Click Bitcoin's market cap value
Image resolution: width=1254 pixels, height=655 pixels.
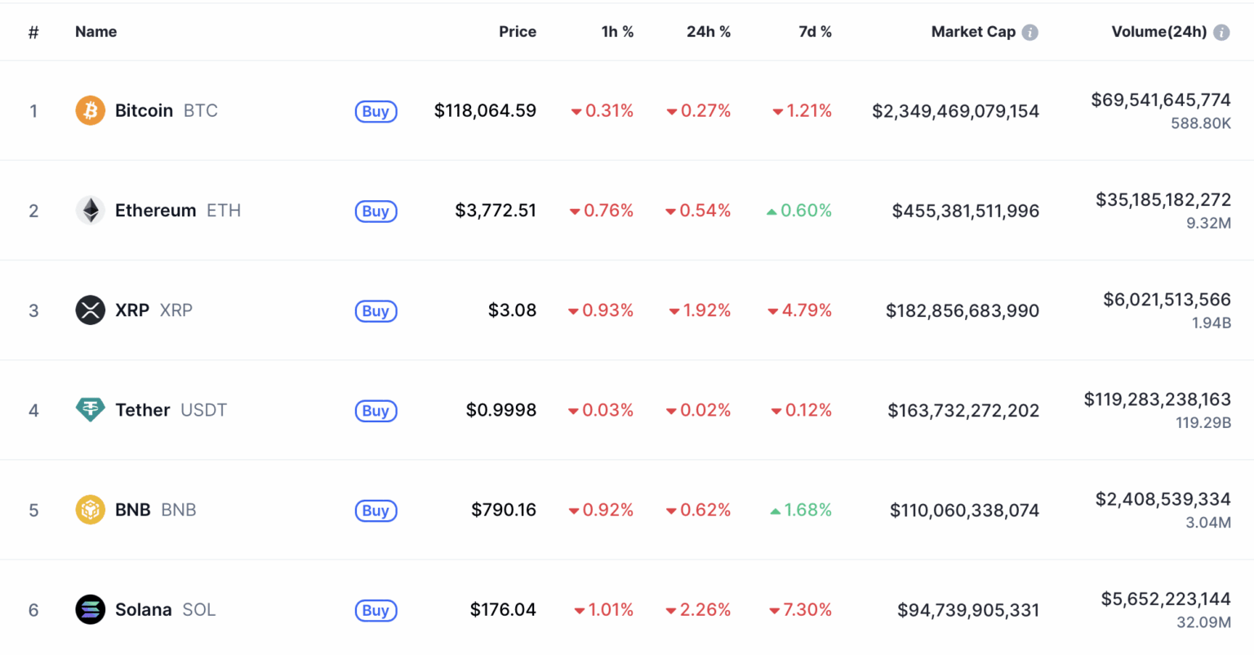click(x=955, y=111)
